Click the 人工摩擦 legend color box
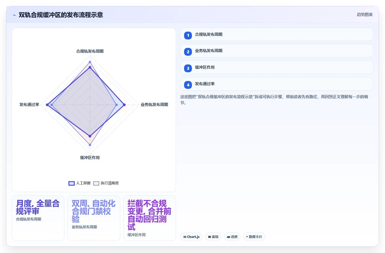Viewport: 385px width, 253px height. [72, 183]
